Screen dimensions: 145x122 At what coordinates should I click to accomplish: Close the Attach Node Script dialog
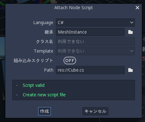pyautogui.click(x=137, y=8)
